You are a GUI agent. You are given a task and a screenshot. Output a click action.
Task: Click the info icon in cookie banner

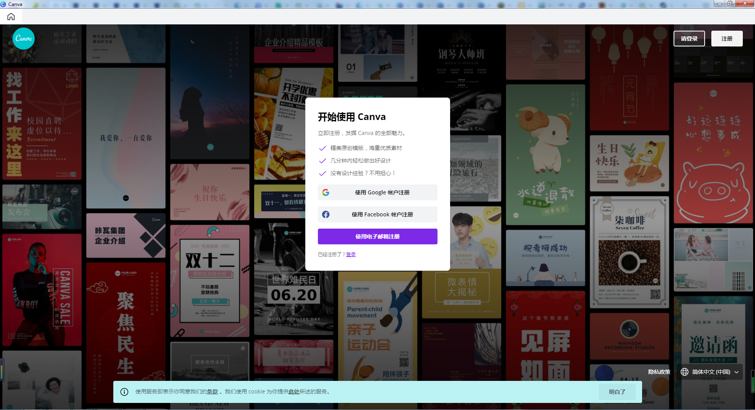(x=124, y=392)
